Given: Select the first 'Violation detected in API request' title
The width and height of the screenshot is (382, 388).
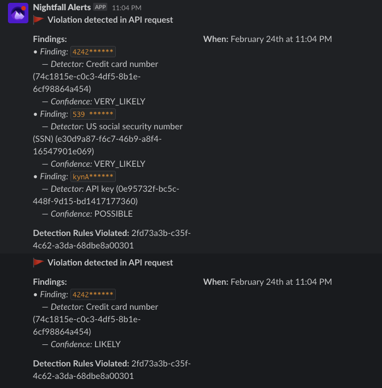Looking at the screenshot, I should (x=110, y=20).
